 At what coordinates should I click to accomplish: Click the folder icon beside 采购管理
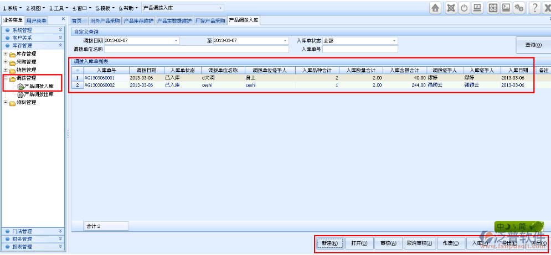(12, 62)
